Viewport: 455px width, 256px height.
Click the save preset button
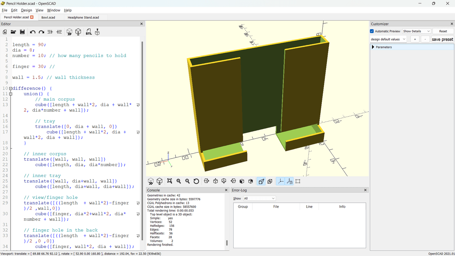442,39
